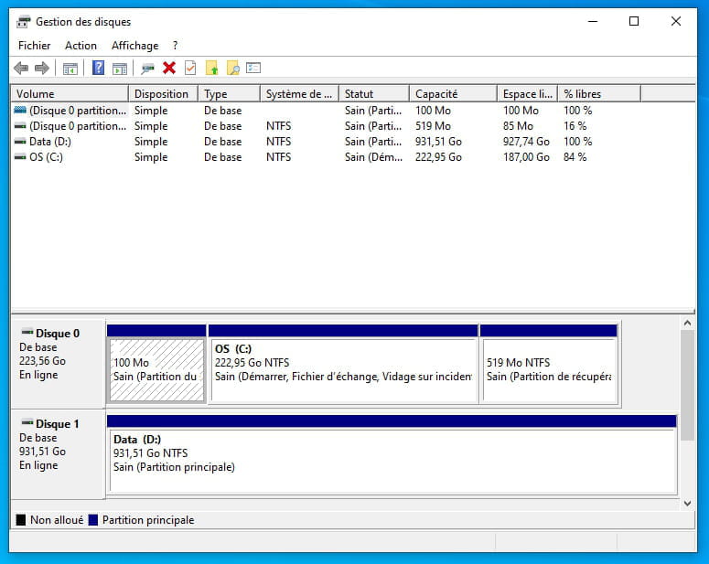The height and width of the screenshot is (564, 709).
Task: Toggle the console tree pane icon
Action: (x=70, y=68)
